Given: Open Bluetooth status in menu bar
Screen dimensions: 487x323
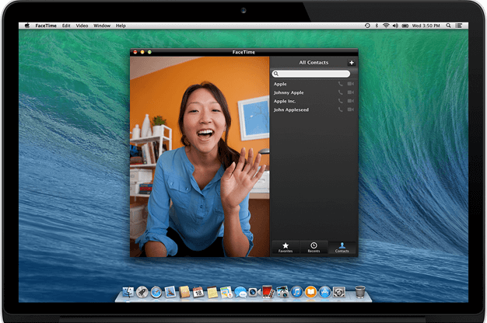Looking at the screenshot, I should pyautogui.click(x=377, y=26).
